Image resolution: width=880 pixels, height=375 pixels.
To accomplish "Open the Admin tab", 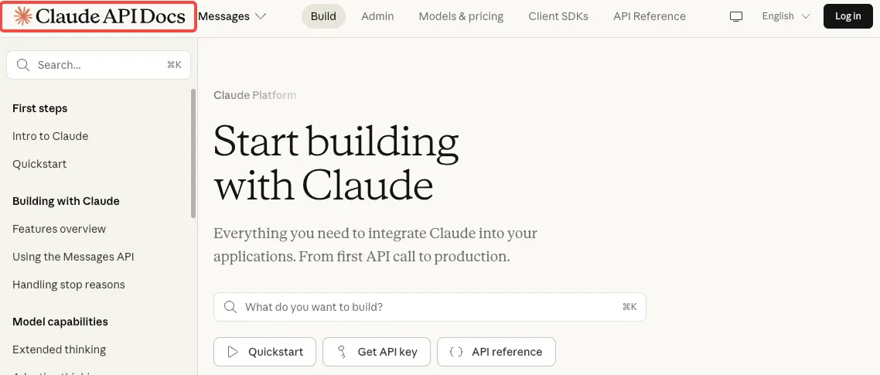I will click(377, 16).
